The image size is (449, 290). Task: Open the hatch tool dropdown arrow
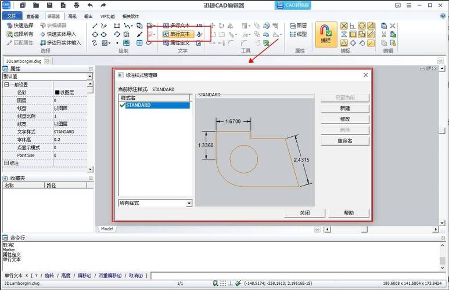[110, 43]
